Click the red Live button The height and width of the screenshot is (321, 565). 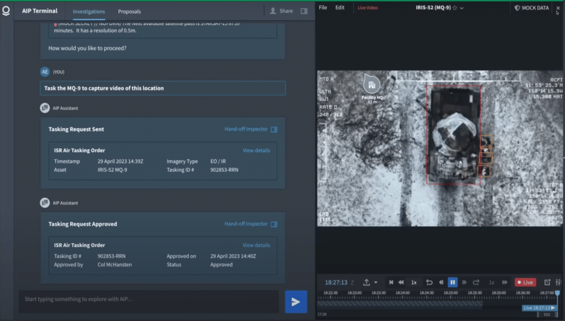pos(525,282)
